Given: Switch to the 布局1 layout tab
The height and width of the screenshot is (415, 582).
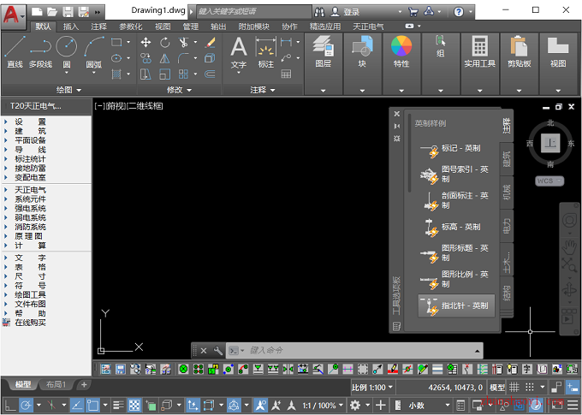Looking at the screenshot, I should (x=56, y=384).
